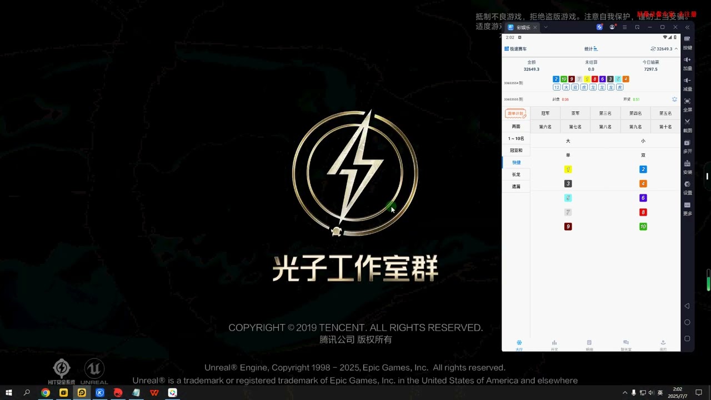Viewport: 711px width, 400px height.
Task: Open 大厅 lobby tab in bottom nav
Action: 519,345
